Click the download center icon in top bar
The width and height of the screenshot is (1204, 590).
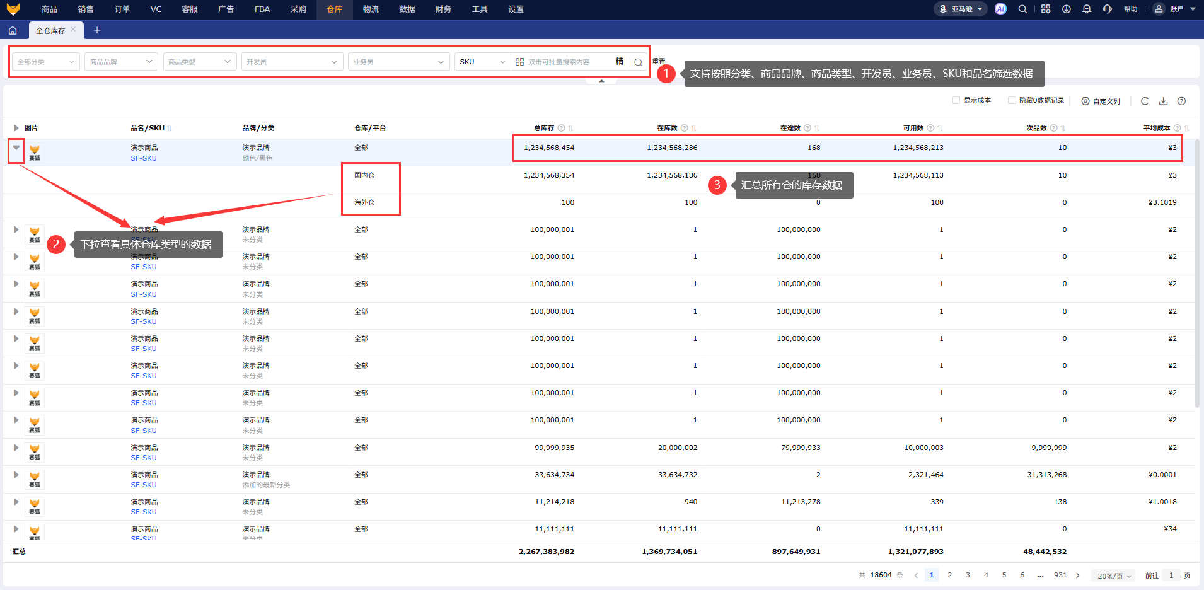[1067, 9]
